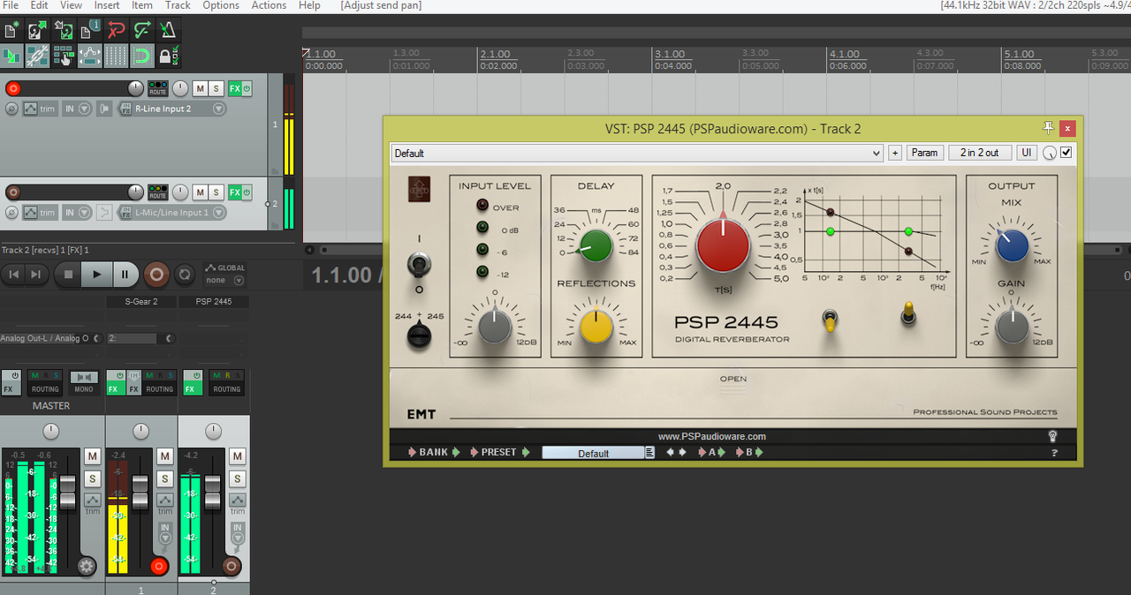This screenshot has height=595, width=1131.
Task: Click PSP preset list icon beside Default
Action: [649, 453]
